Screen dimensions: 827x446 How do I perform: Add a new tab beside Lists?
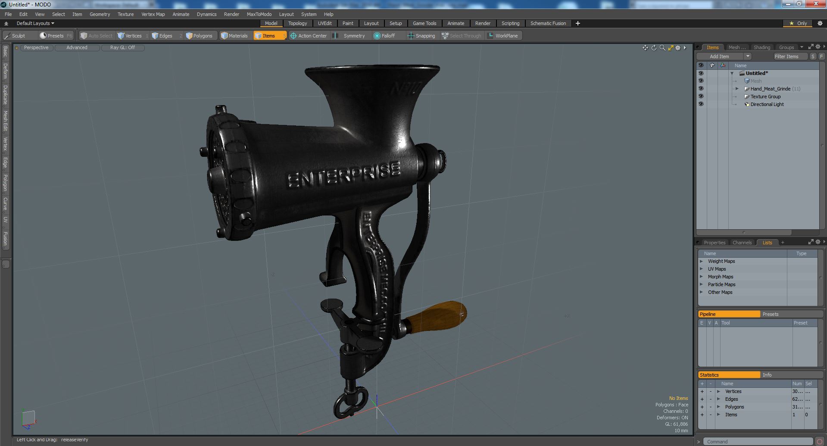click(x=783, y=242)
